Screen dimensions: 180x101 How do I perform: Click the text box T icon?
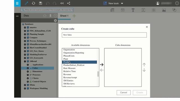pyautogui.click(x=133, y=10)
